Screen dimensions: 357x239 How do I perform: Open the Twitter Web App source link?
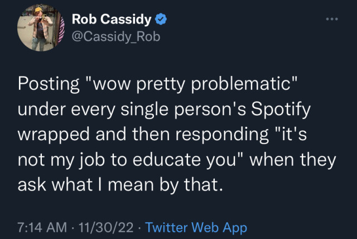pyautogui.click(x=196, y=228)
